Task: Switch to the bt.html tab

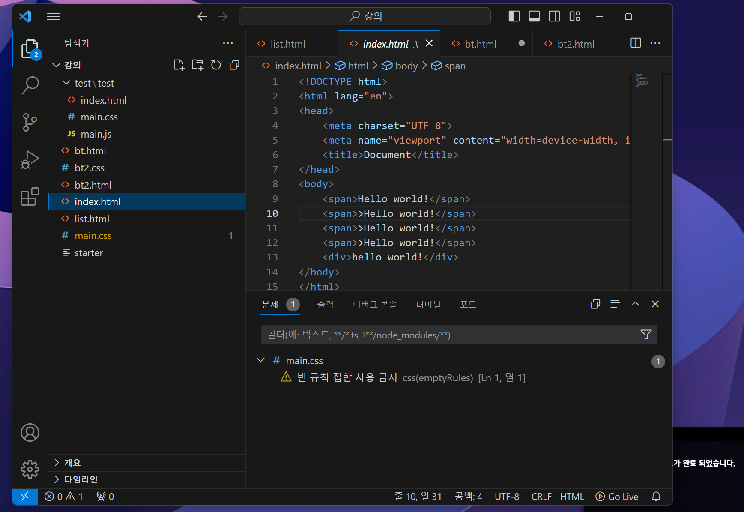Action: [x=481, y=44]
